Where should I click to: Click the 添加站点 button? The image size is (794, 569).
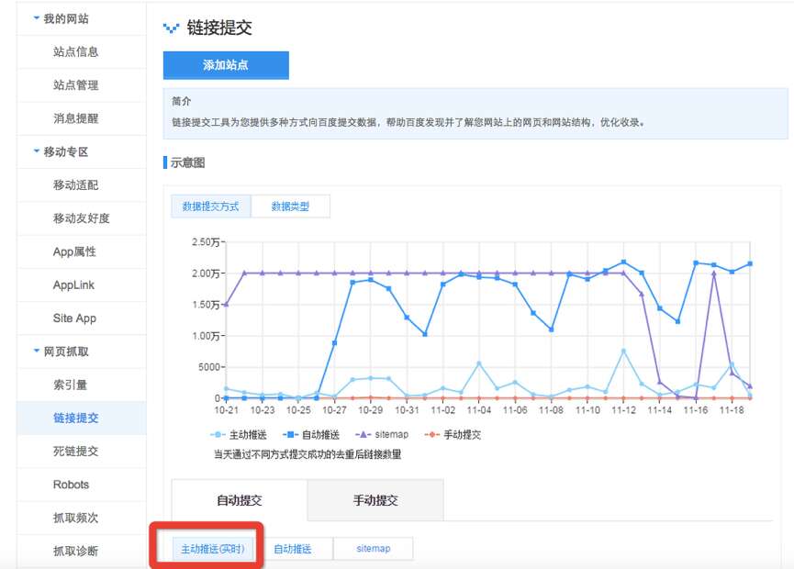coord(226,65)
